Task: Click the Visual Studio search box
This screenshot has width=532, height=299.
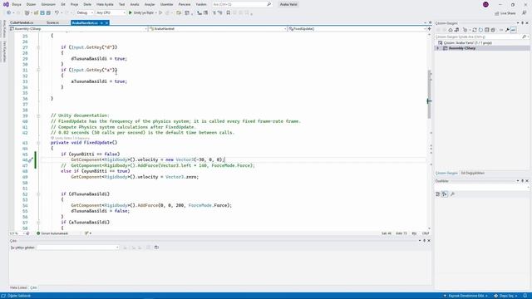Action: (x=242, y=4)
